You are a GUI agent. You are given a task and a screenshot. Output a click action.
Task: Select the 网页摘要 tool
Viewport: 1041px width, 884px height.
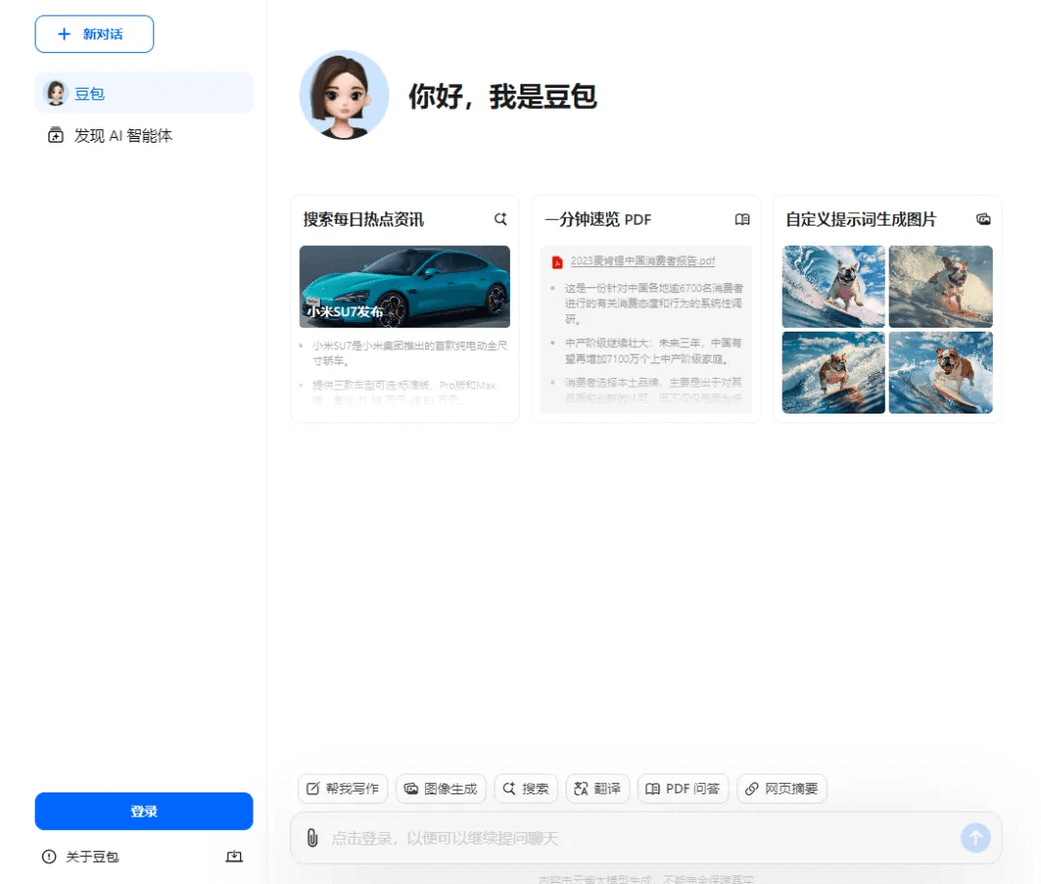point(783,788)
